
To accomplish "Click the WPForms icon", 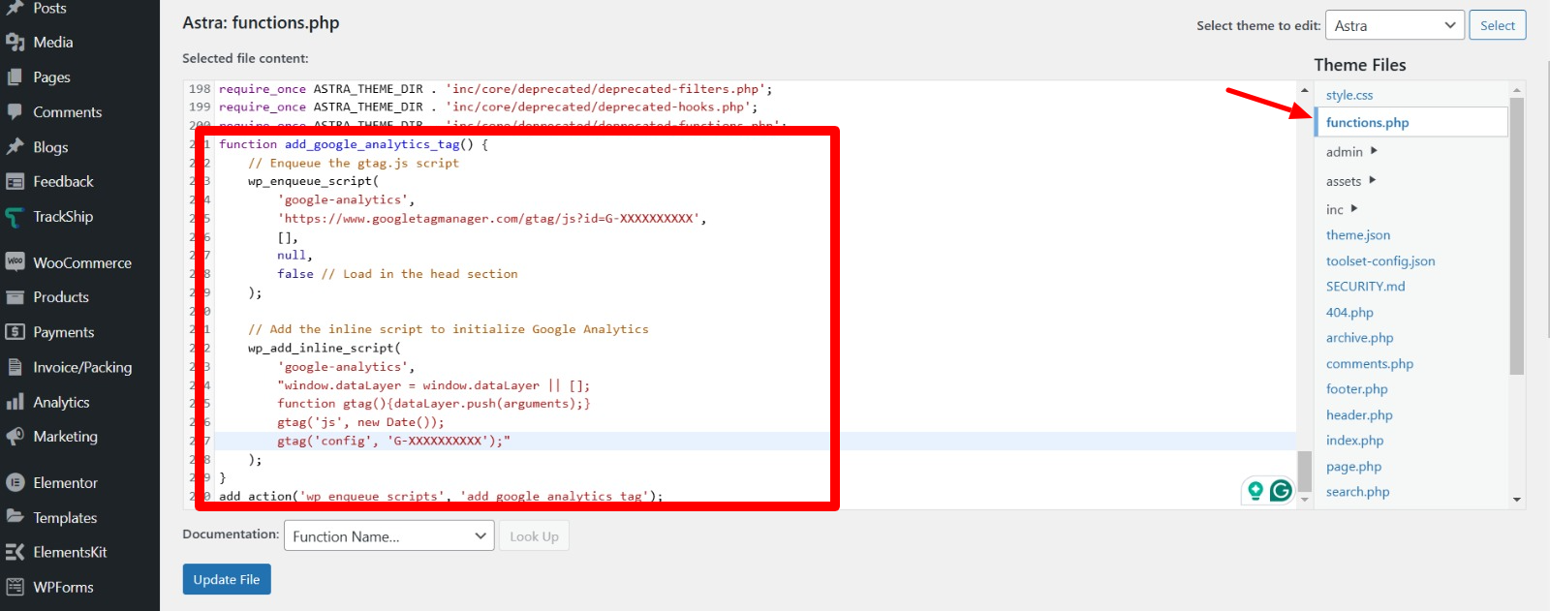I will pyautogui.click(x=15, y=587).
